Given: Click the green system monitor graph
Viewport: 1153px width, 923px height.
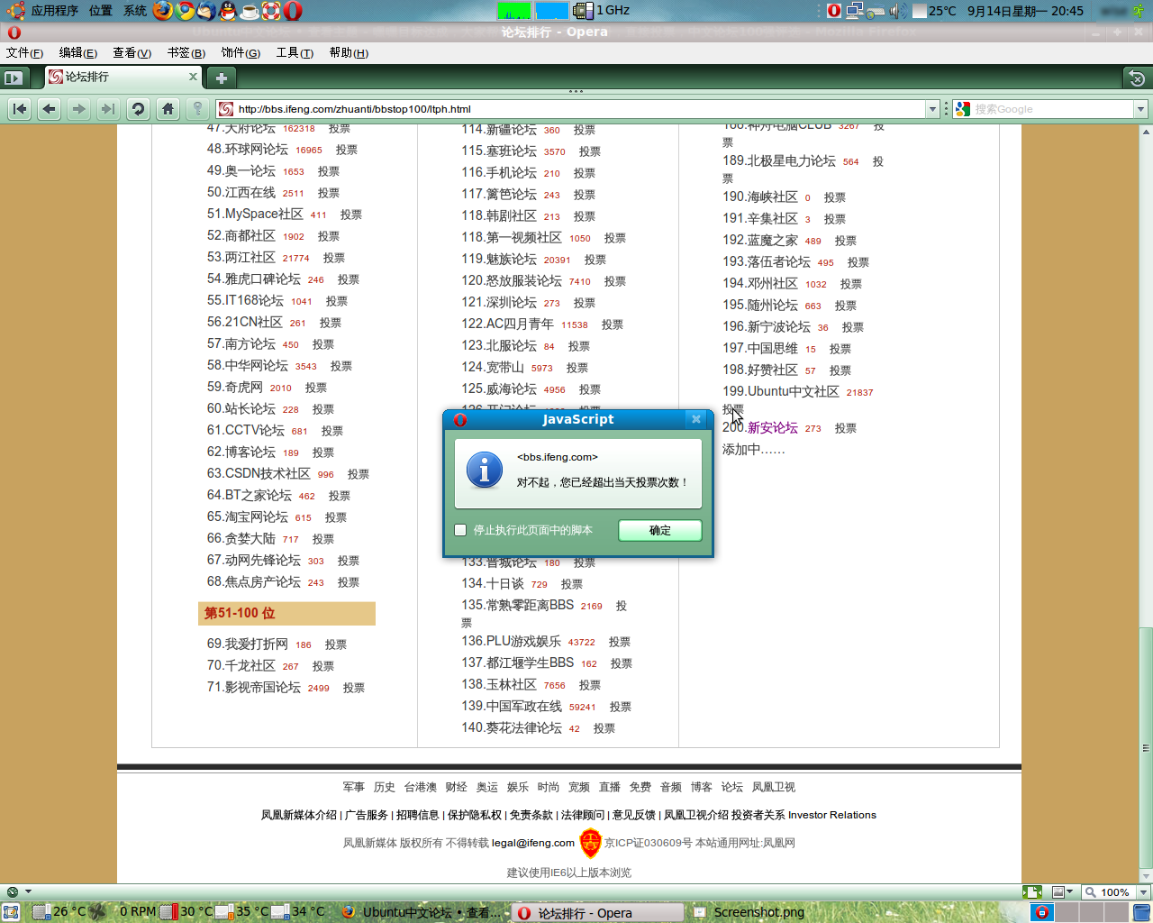Looking at the screenshot, I should [x=514, y=11].
